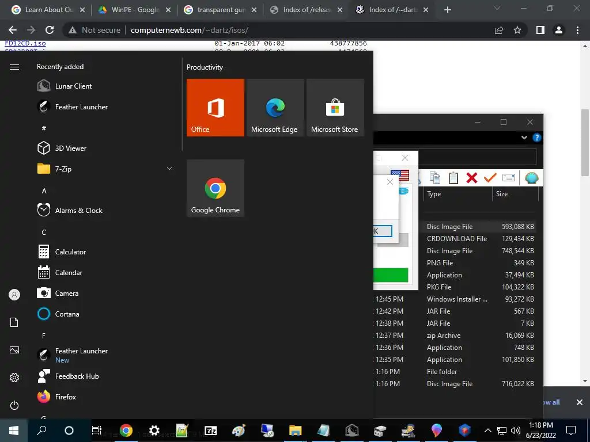
Task: Click the address bar URL
Action: 189,30
